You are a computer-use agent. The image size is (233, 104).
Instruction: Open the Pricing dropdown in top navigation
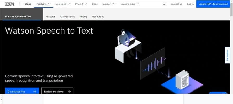coord(81,4)
